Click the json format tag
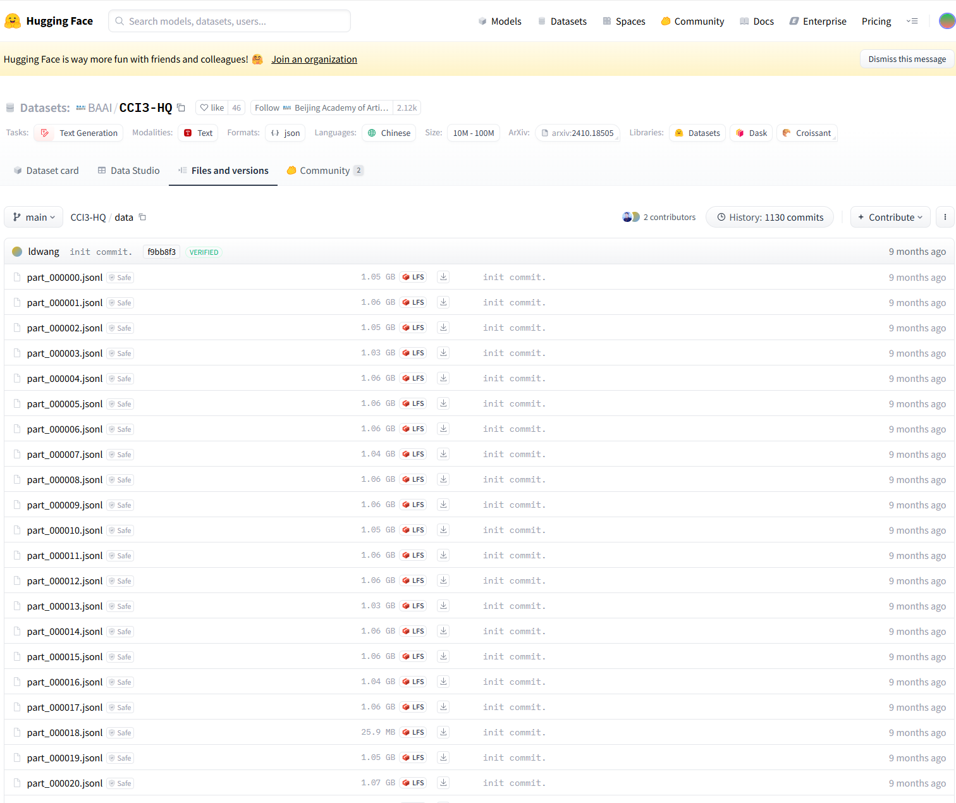This screenshot has width=956, height=803. (x=285, y=133)
